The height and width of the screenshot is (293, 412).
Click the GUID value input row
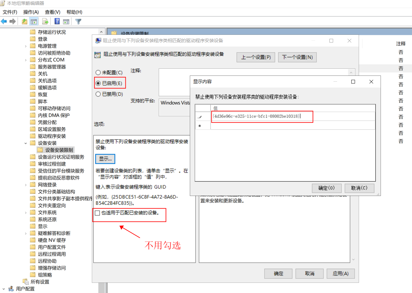(262, 117)
